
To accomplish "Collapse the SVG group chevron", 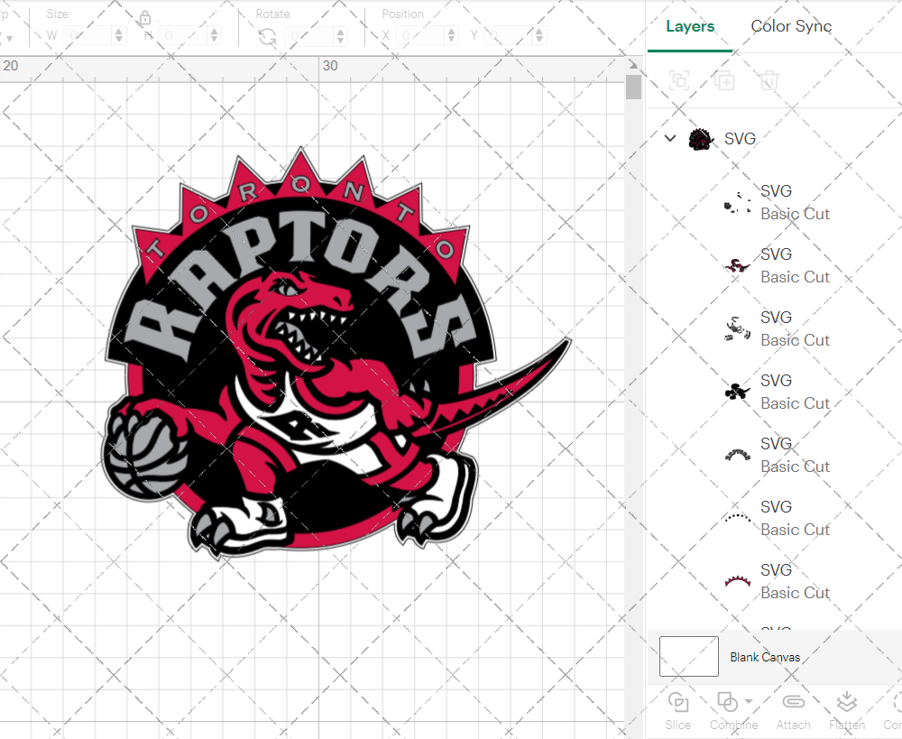I will [x=670, y=138].
